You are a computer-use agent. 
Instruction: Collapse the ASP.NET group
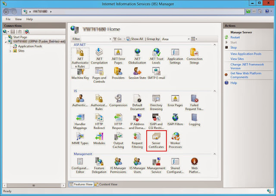(x=215, y=45)
